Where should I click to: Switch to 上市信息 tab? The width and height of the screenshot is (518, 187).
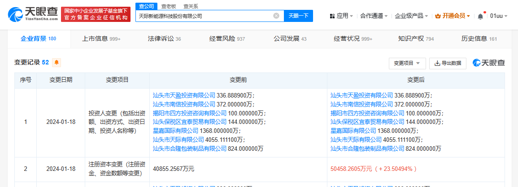pos(101,39)
